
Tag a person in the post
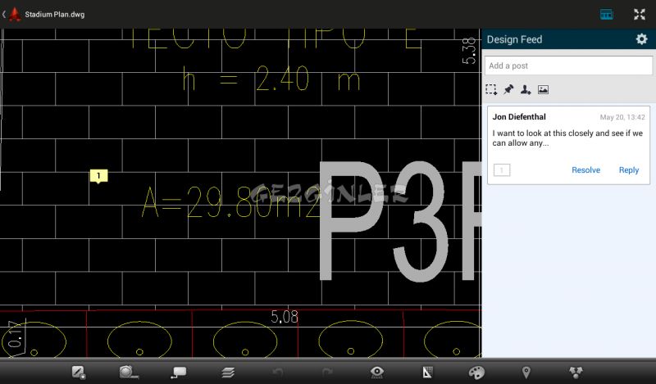pos(526,89)
